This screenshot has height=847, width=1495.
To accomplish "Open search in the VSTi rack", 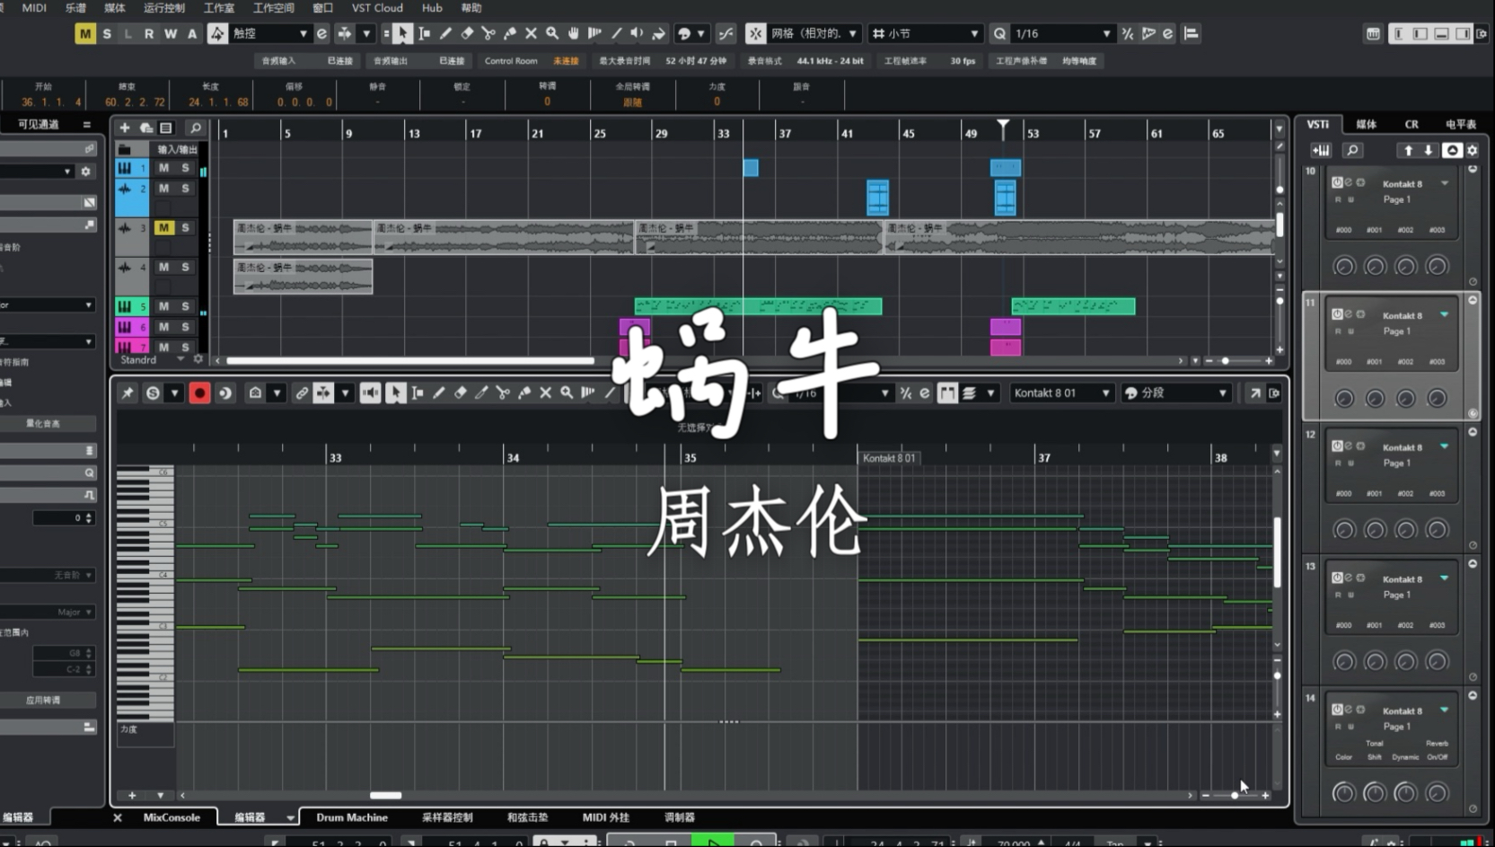I will pos(1352,151).
